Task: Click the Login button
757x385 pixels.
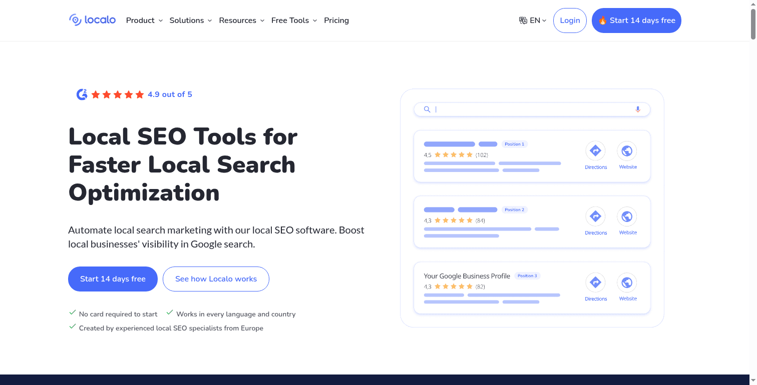Action: pos(570,20)
